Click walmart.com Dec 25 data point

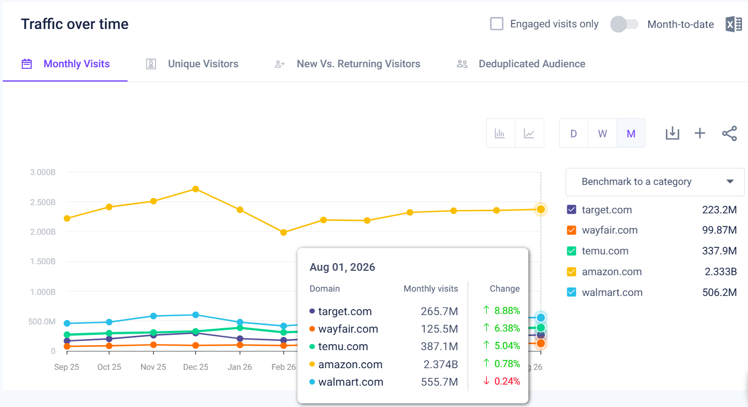point(196,315)
